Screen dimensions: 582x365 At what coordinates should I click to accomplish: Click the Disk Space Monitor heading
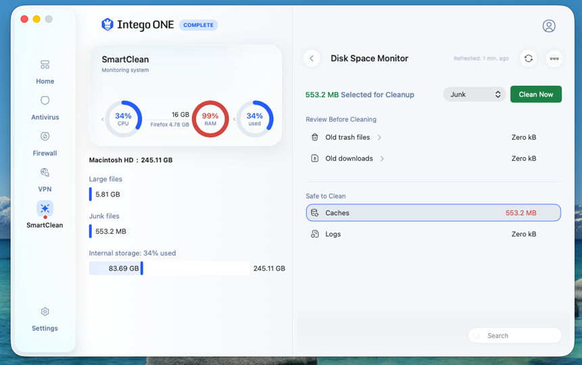tap(369, 58)
